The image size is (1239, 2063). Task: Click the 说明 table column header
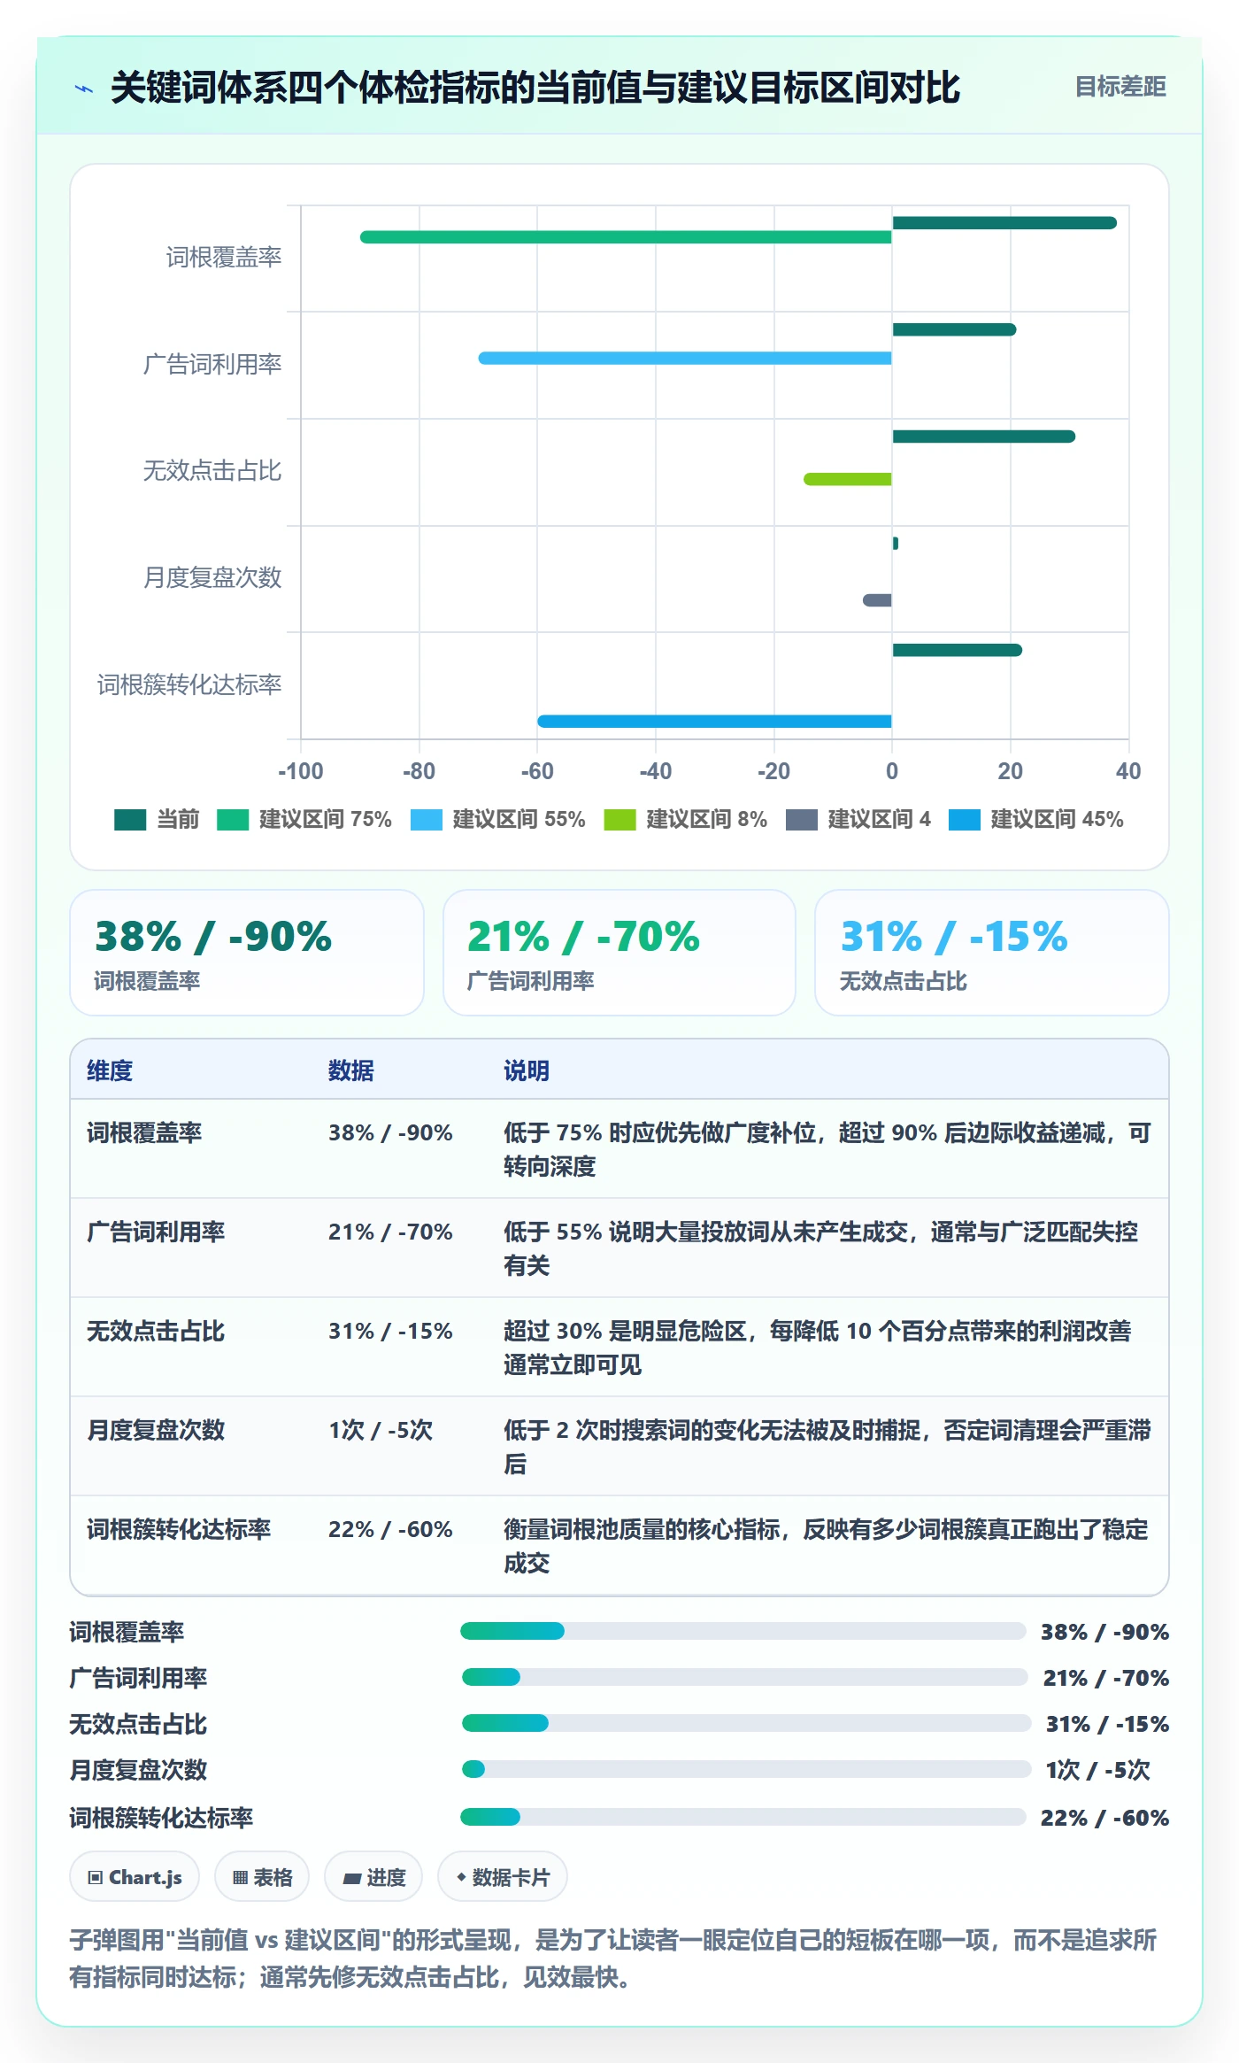527,1070
